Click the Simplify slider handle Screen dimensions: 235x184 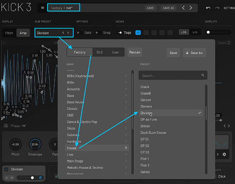coord(208,32)
